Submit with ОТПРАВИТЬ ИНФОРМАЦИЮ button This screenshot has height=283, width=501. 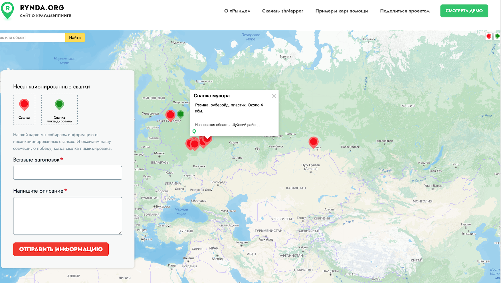click(x=61, y=249)
